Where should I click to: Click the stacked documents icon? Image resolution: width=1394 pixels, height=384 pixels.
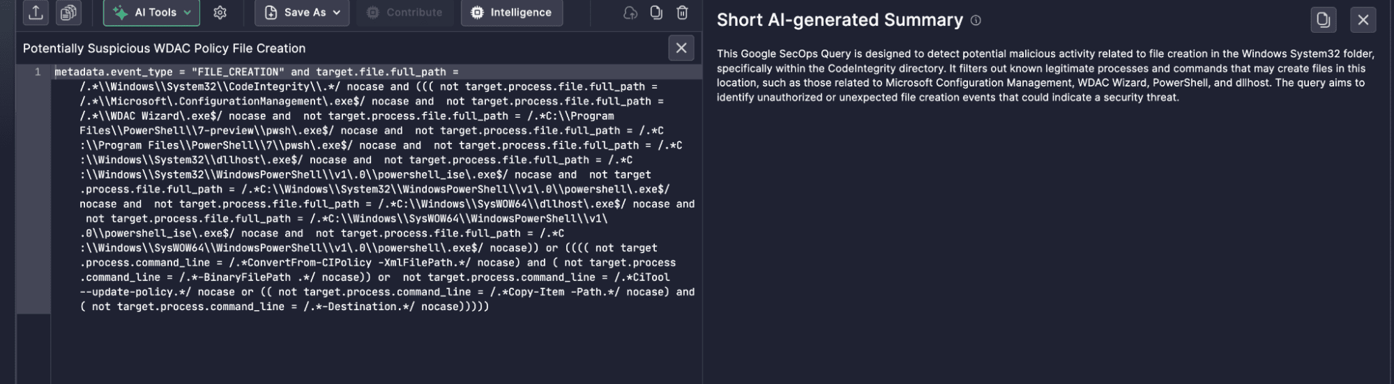pos(68,13)
